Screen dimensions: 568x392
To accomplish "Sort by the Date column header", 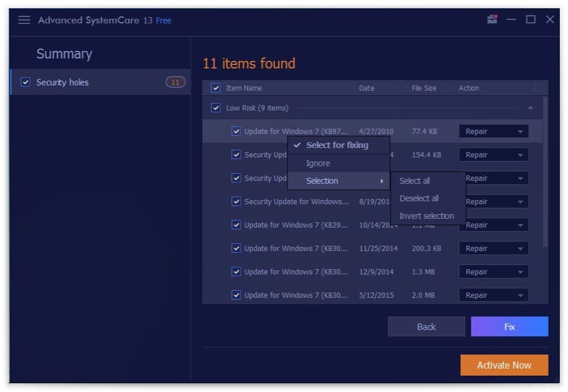I will [367, 88].
